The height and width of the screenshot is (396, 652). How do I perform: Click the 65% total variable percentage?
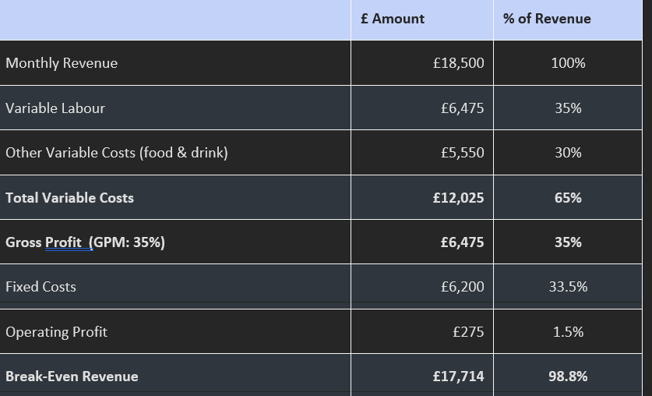point(568,197)
